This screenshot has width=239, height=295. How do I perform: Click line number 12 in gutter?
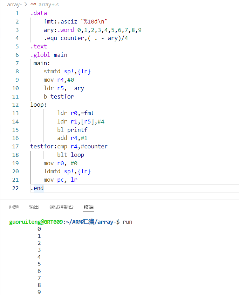[15, 105]
